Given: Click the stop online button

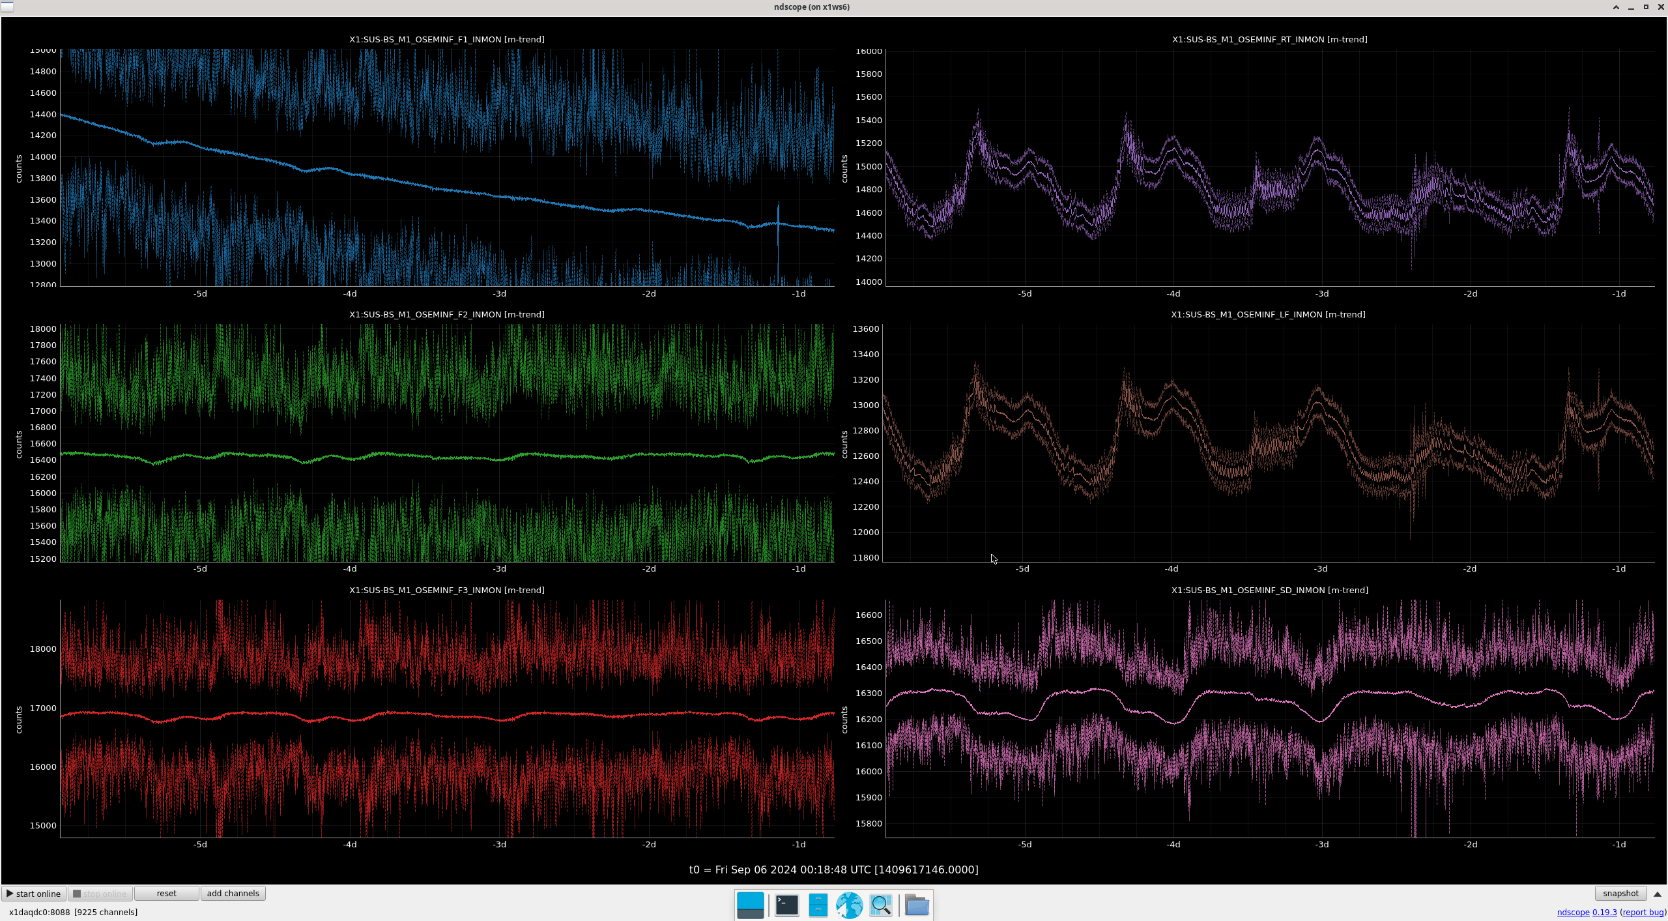Looking at the screenshot, I should click(100, 894).
